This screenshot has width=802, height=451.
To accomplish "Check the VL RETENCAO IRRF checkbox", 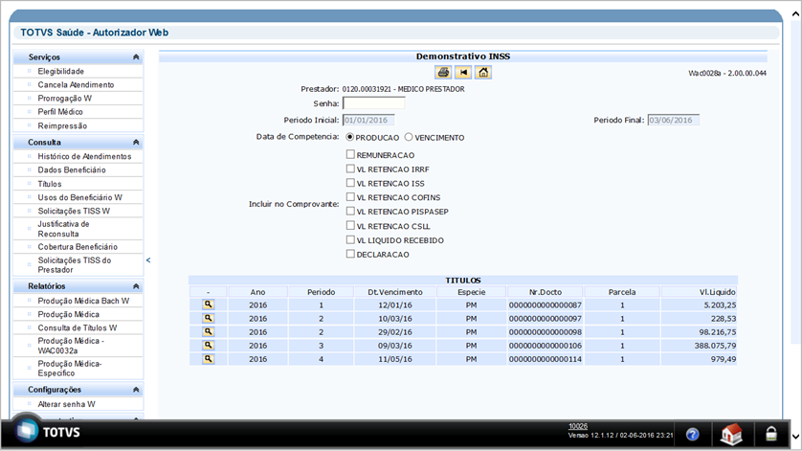I will (x=350, y=169).
